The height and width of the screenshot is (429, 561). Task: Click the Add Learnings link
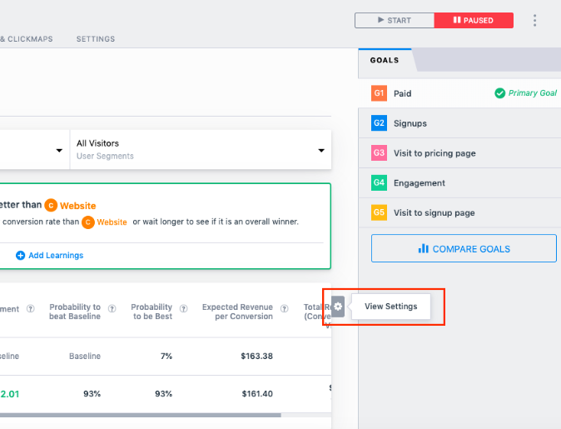(56, 256)
